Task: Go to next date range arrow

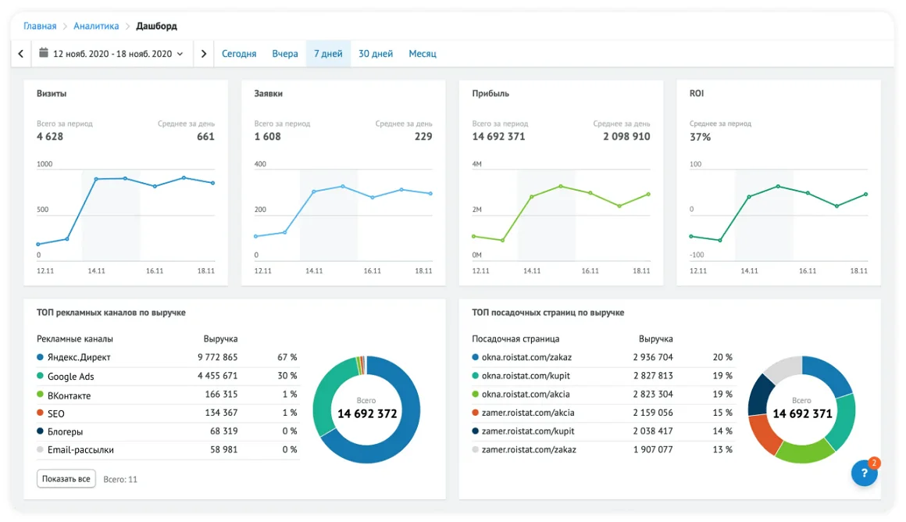Action: pyautogui.click(x=204, y=54)
